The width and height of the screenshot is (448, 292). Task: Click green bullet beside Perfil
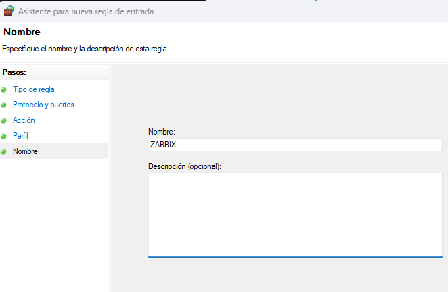click(3, 136)
